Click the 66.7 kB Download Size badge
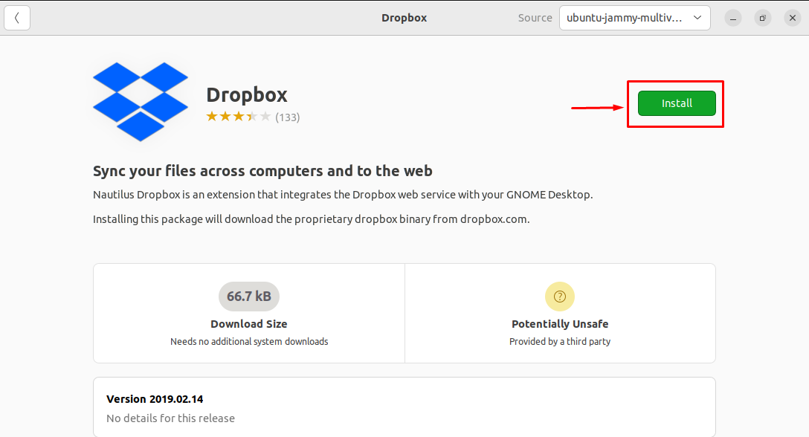The image size is (809, 437). (x=249, y=297)
